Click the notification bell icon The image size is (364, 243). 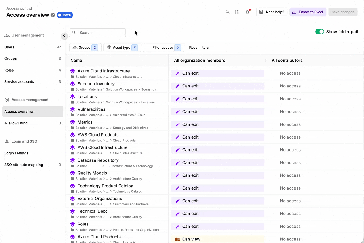pyautogui.click(x=247, y=12)
